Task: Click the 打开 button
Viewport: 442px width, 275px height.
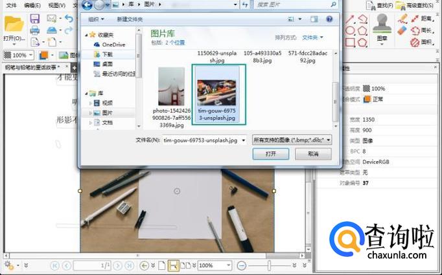Action: click(x=271, y=154)
